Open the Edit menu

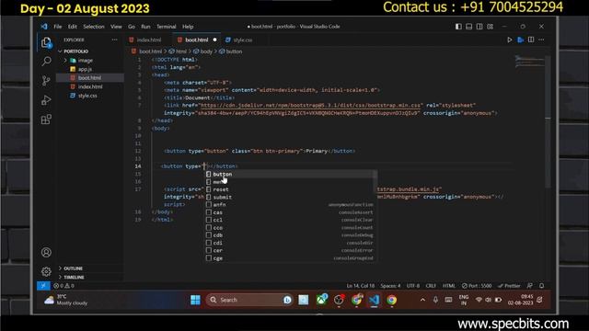73,27
